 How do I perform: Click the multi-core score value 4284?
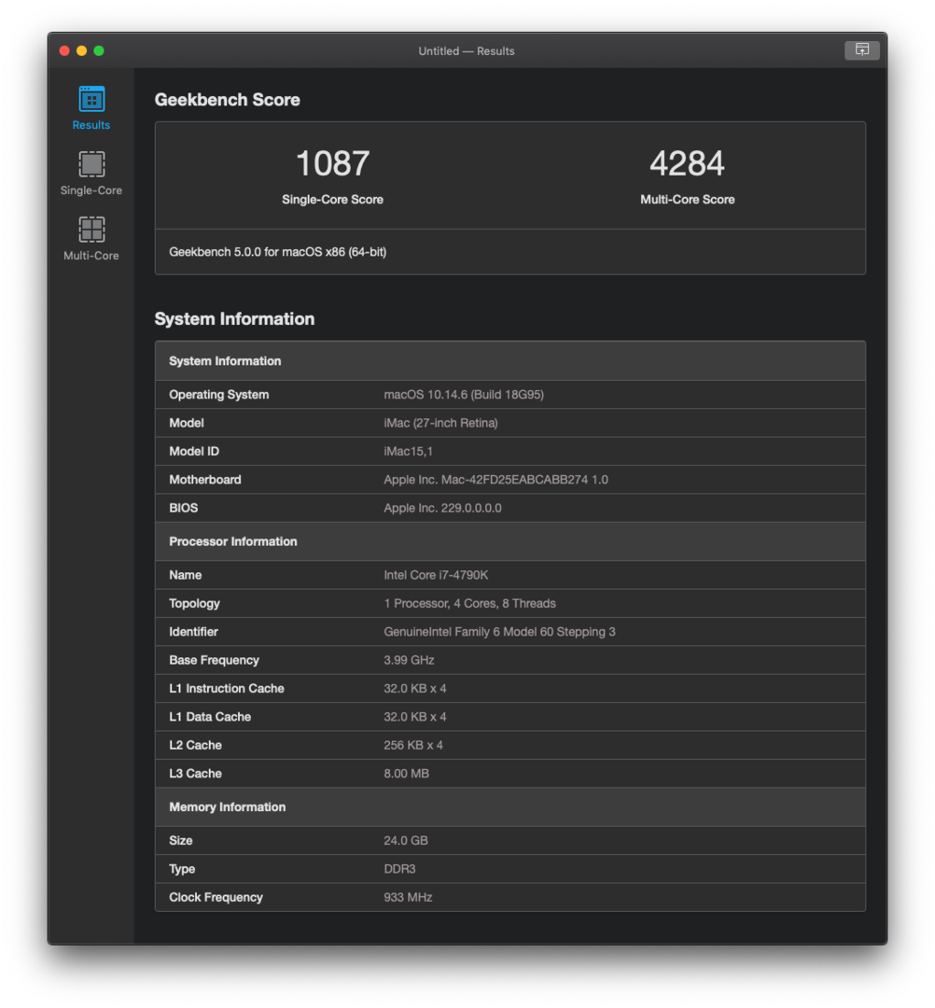687,163
